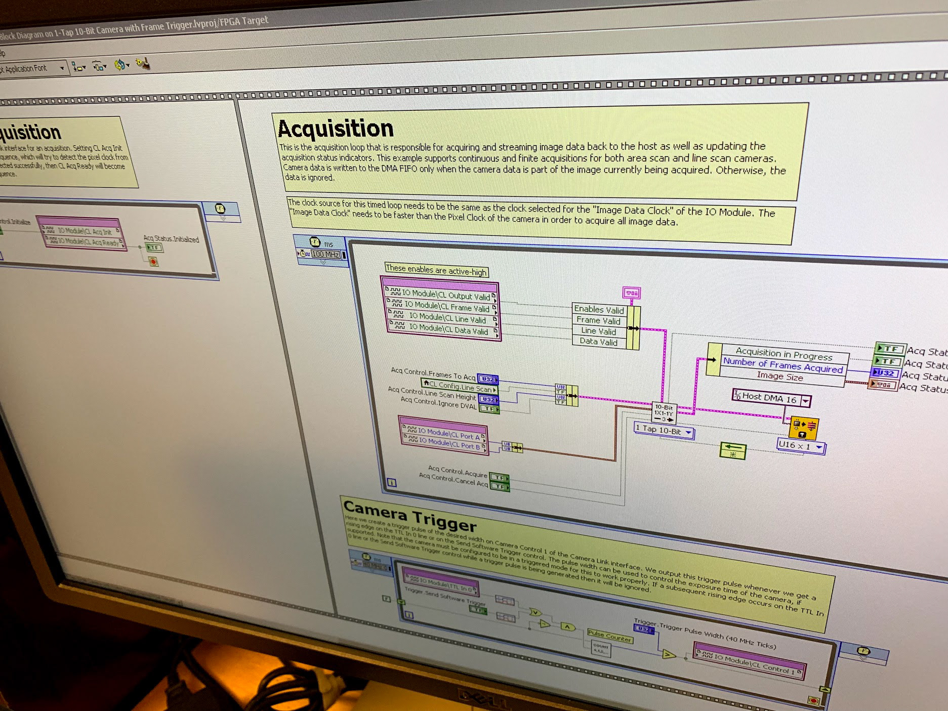
Task: Click the AND gate in Camera Trigger loop
Action: click(x=568, y=626)
